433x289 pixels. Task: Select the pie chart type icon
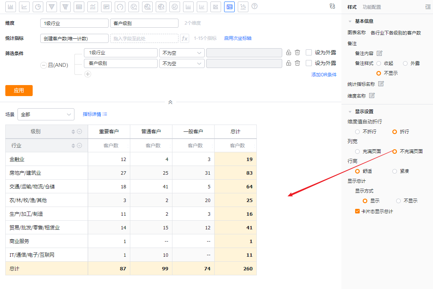pos(38,6)
